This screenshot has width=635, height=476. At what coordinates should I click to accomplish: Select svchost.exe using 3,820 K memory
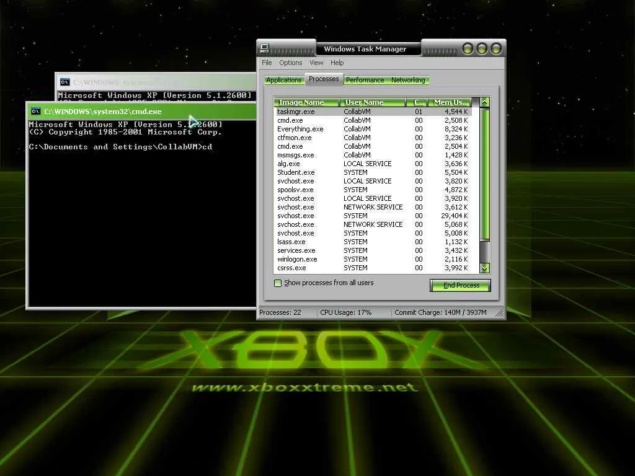pyautogui.click(x=373, y=181)
